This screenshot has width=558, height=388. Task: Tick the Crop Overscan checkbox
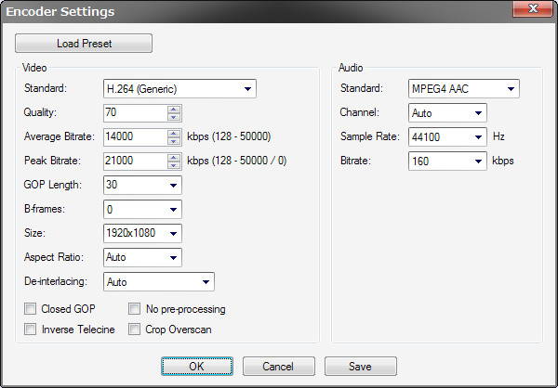[x=135, y=330]
